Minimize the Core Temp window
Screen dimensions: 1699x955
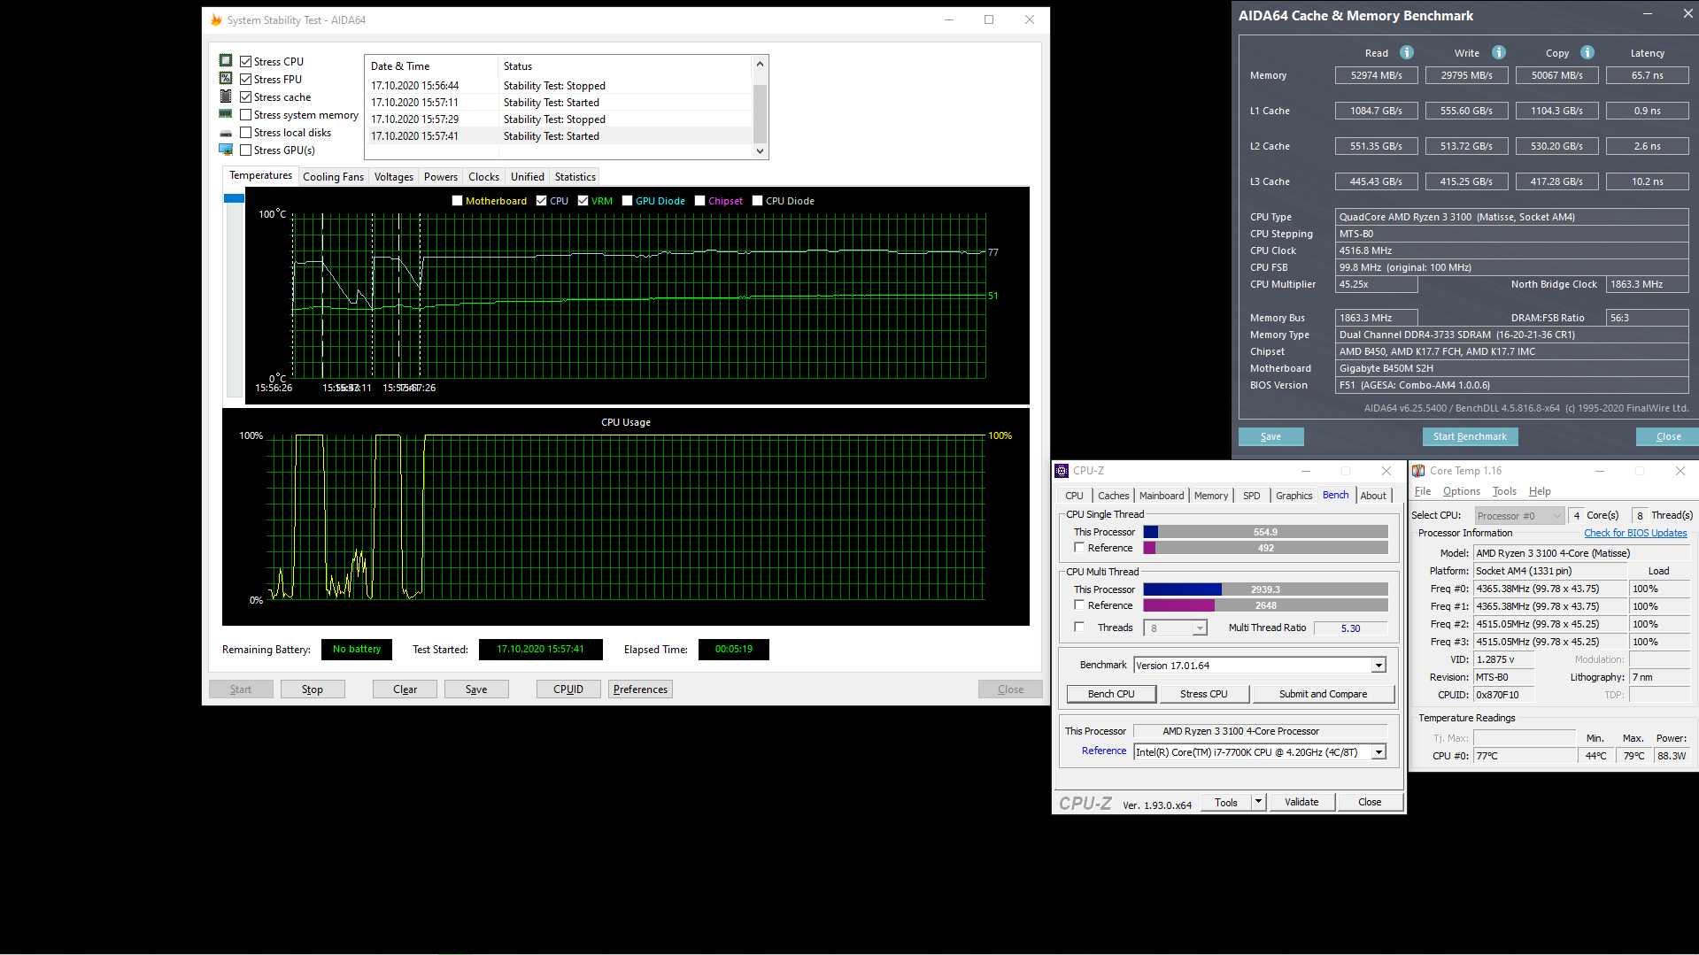click(1599, 471)
